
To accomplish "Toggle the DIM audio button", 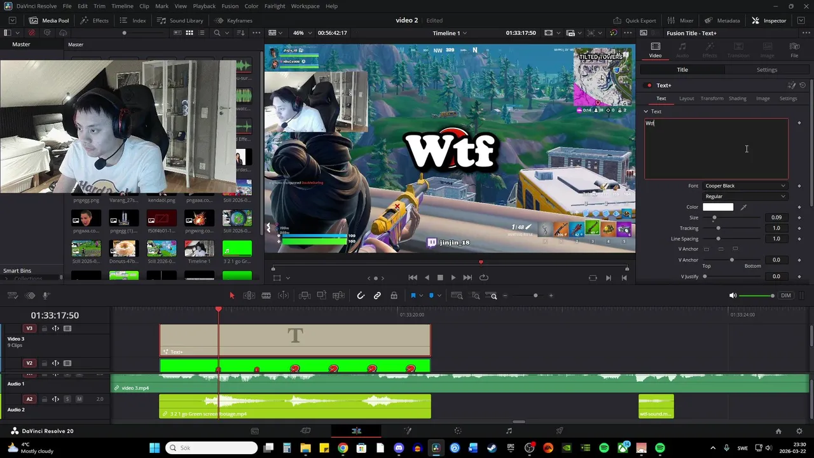I will 786,296.
